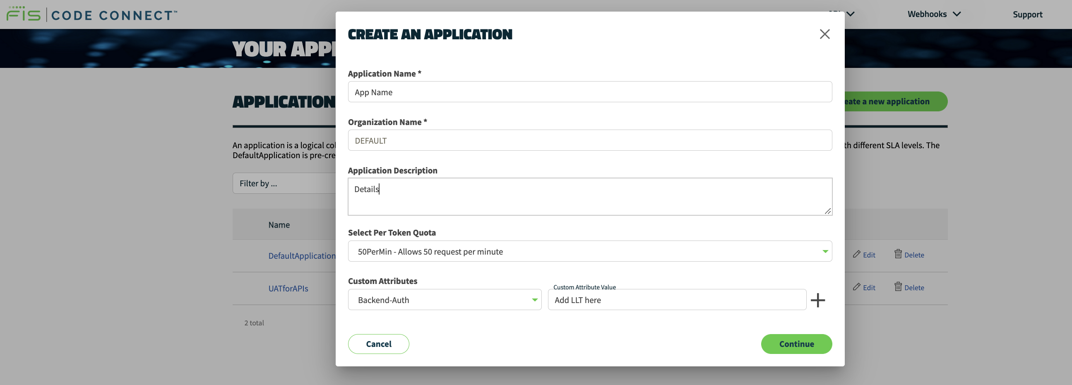
Task: Open the Backend-Auth custom attributes dropdown
Action: 445,300
